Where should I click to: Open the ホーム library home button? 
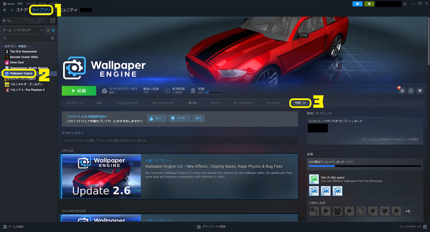(x=24, y=21)
